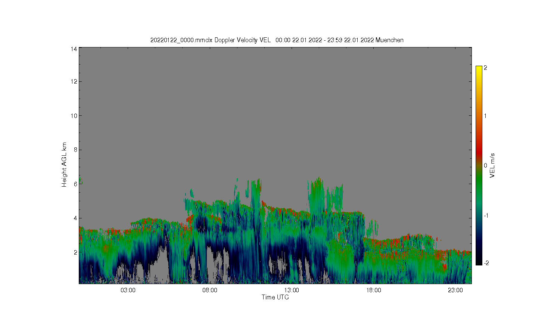Viewport: 560px width, 336px height.
Task: Click the 8 height axis tick label
Action: pyautogui.click(x=76, y=150)
